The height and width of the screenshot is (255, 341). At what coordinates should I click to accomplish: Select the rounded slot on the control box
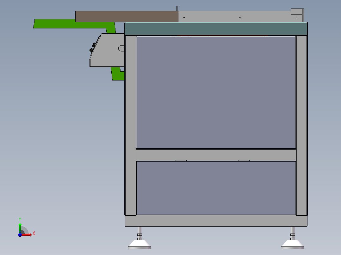coord(121,48)
